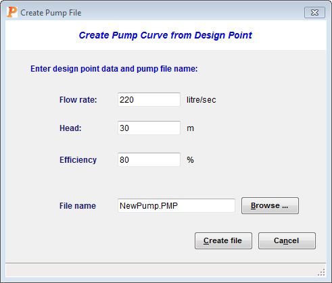Click the Head label text

pyautogui.click(x=70, y=128)
